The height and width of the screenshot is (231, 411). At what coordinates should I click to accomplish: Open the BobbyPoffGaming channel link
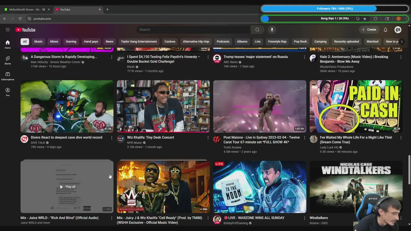[236, 223]
